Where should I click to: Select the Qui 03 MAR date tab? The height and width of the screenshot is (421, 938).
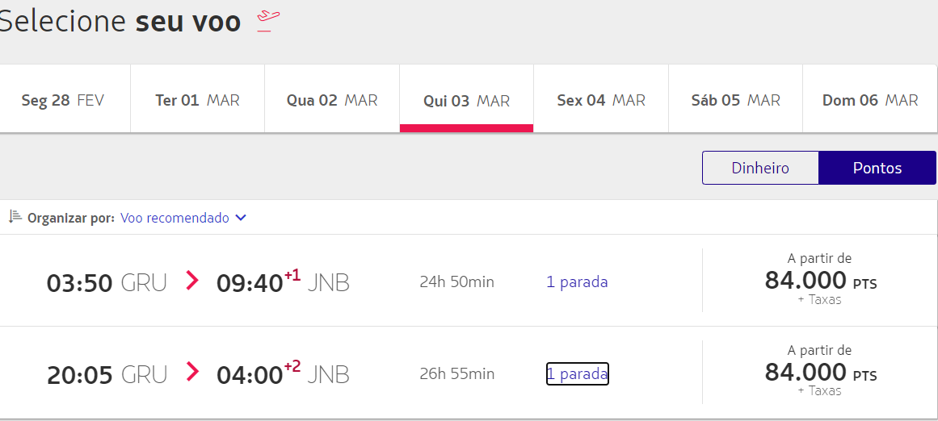tap(466, 101)
